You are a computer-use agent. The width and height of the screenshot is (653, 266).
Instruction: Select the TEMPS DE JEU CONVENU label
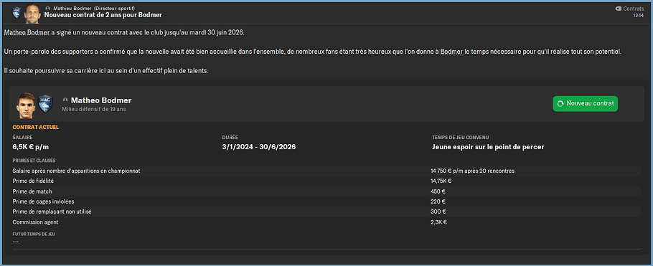tap(461, 138)
